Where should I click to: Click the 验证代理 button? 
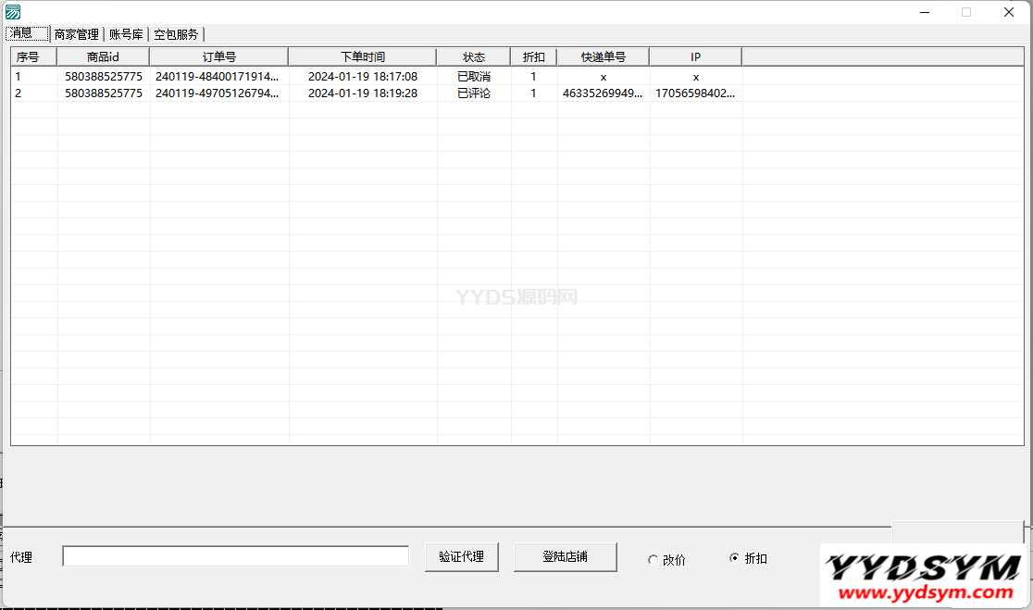pyautogui.click(x=461, y=556)
